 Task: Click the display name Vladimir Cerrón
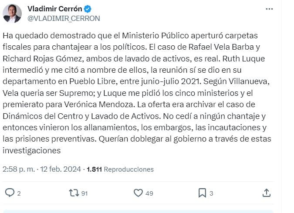point(54,9)
